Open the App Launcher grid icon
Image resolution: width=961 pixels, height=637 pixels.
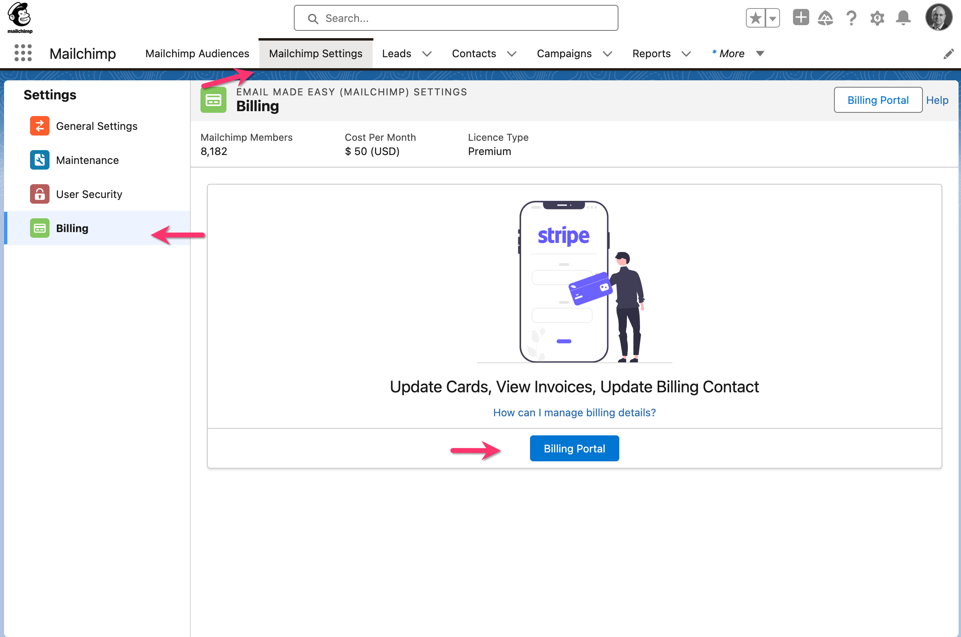(23, 53)
